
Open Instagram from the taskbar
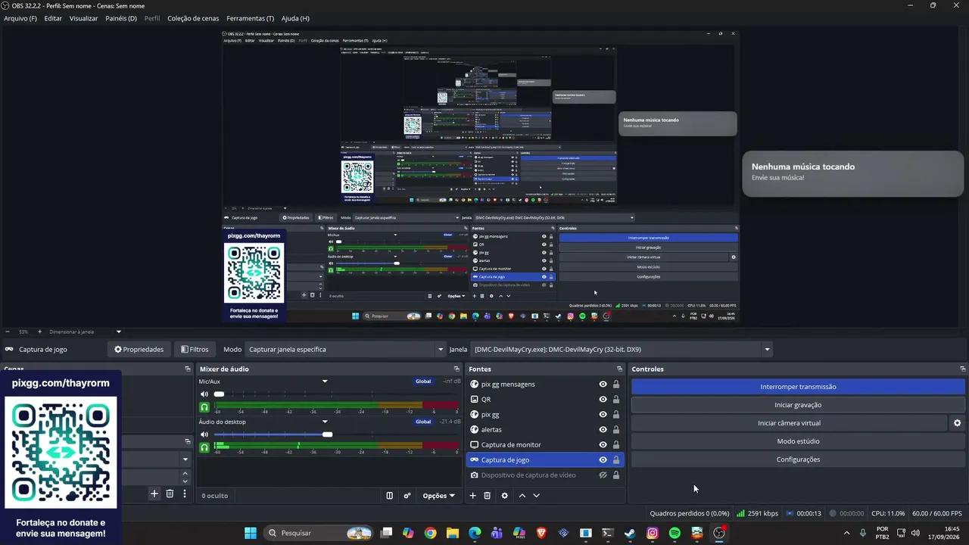tap(653, 533)
